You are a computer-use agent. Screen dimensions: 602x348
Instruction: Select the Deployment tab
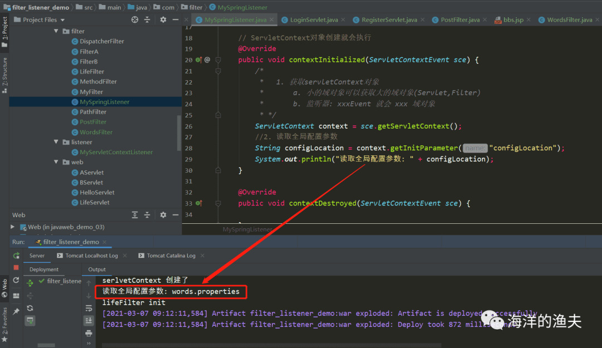pos(44,269)
